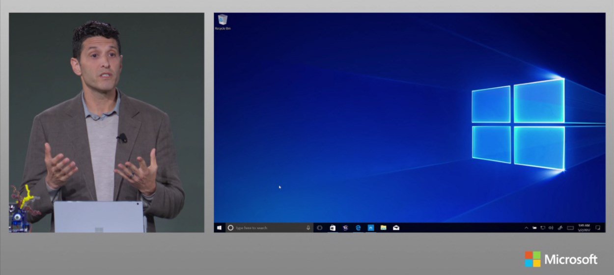Show the touch keyboard
The width and height of the screenshot is (614, 275).
570,228
